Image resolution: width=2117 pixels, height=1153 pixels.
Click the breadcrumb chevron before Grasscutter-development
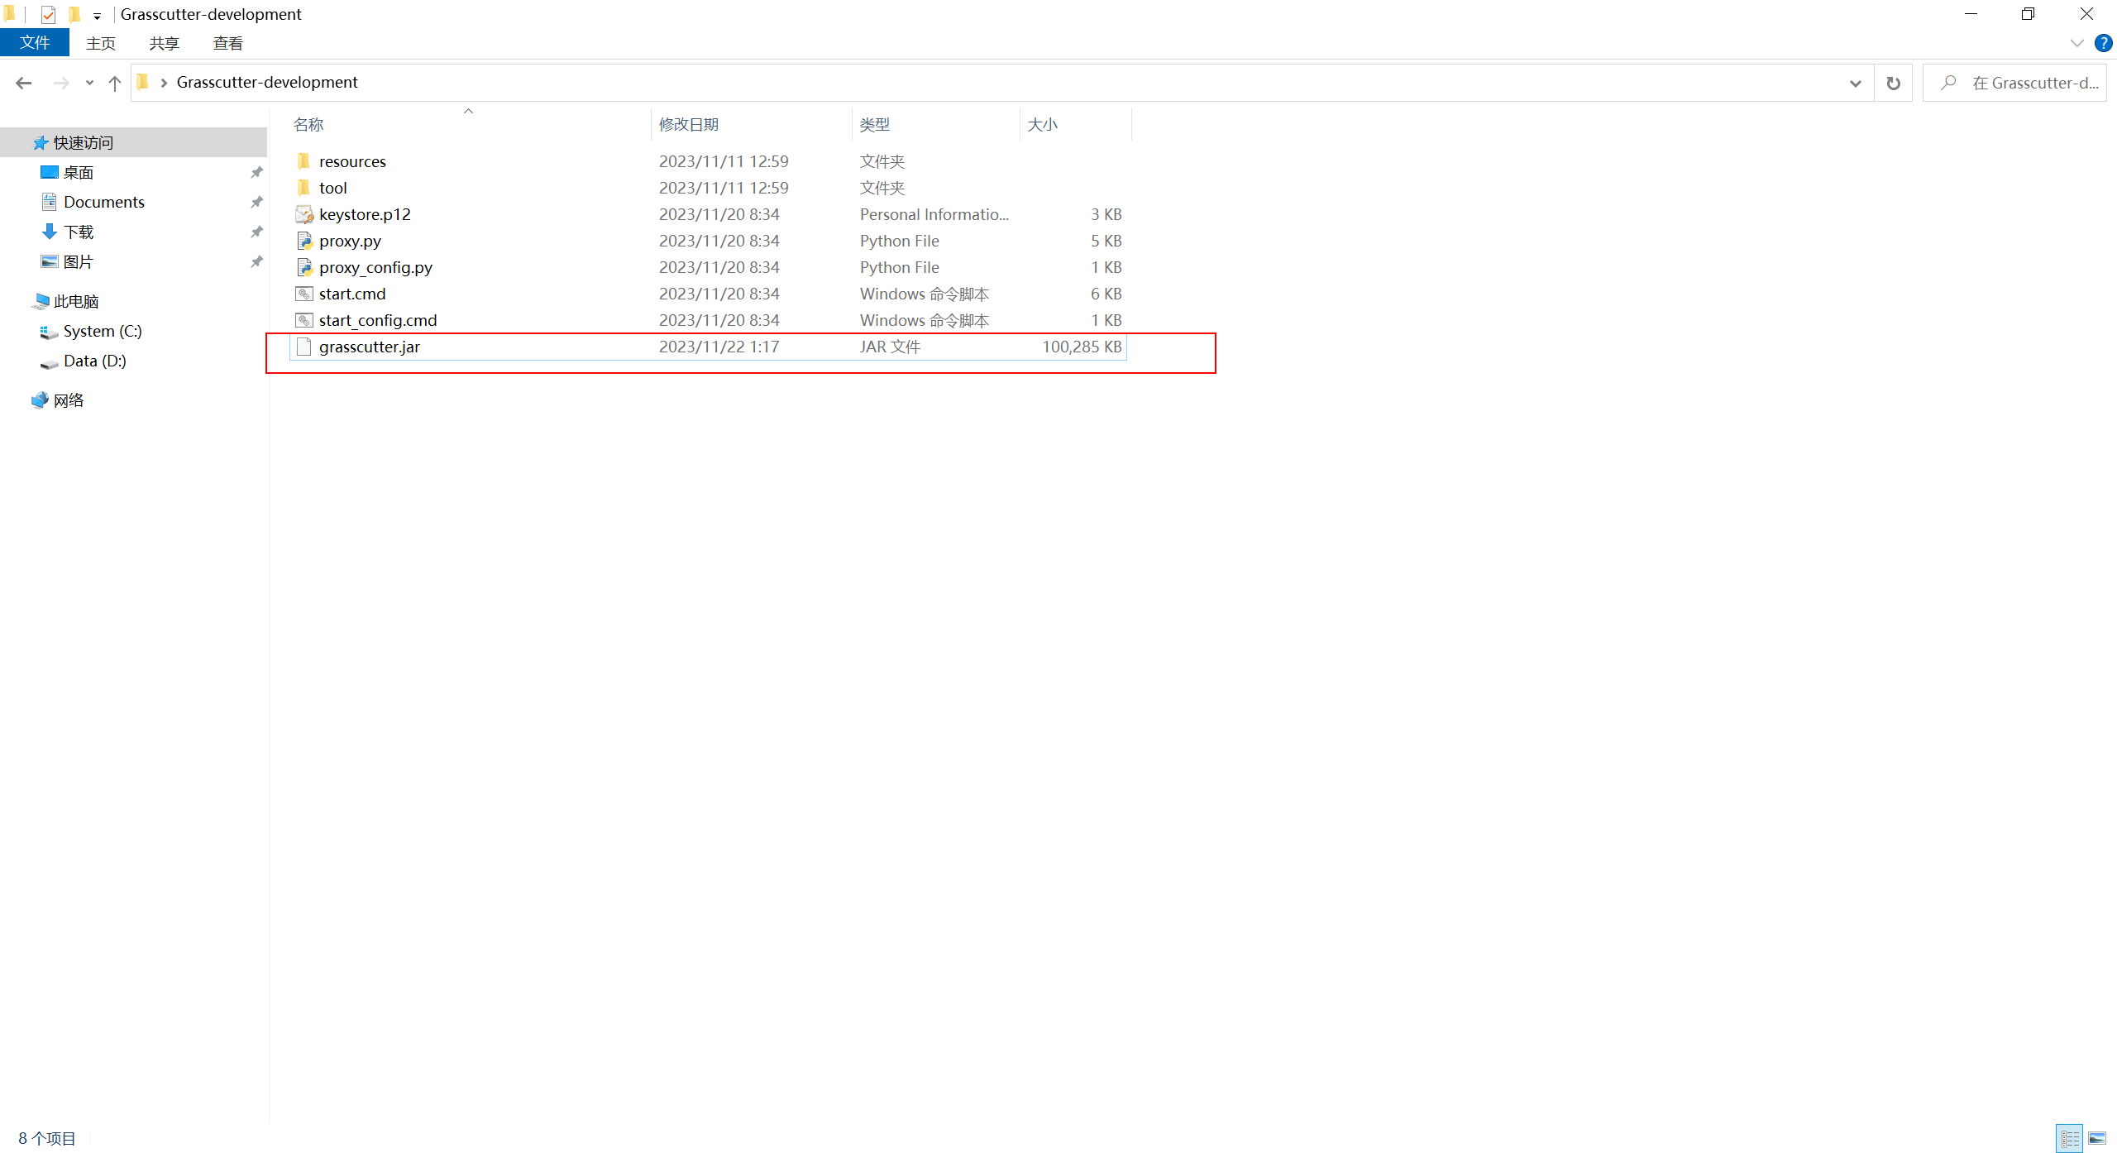pos(164,83)
